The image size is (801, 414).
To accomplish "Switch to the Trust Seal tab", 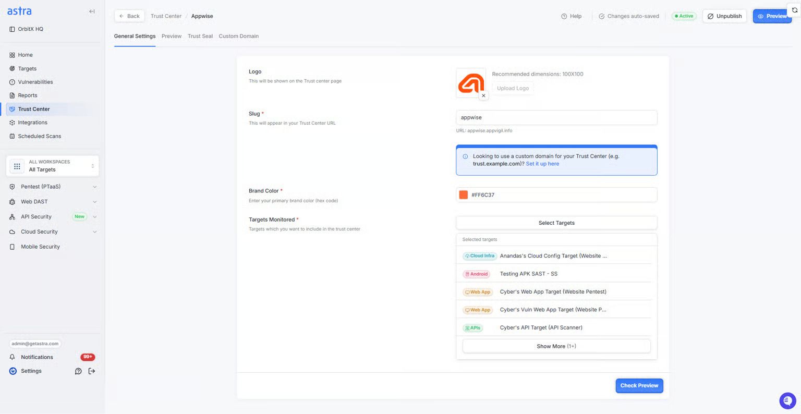I will (200, 36).
